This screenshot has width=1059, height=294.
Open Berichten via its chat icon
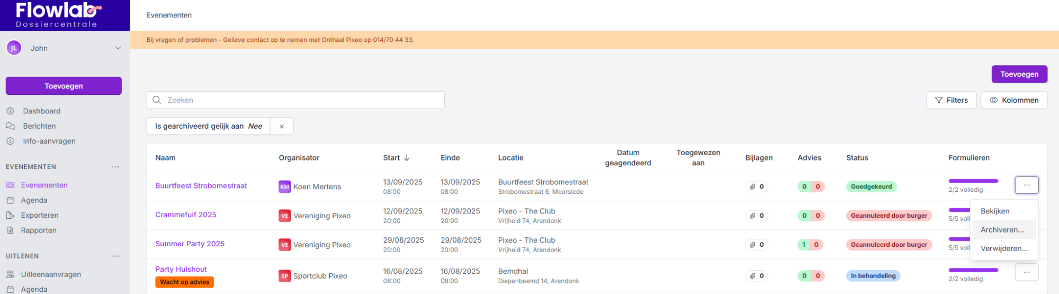tap(10, 126)
